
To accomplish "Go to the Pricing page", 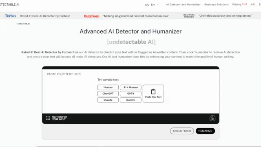I will click(x=237, y=4).
